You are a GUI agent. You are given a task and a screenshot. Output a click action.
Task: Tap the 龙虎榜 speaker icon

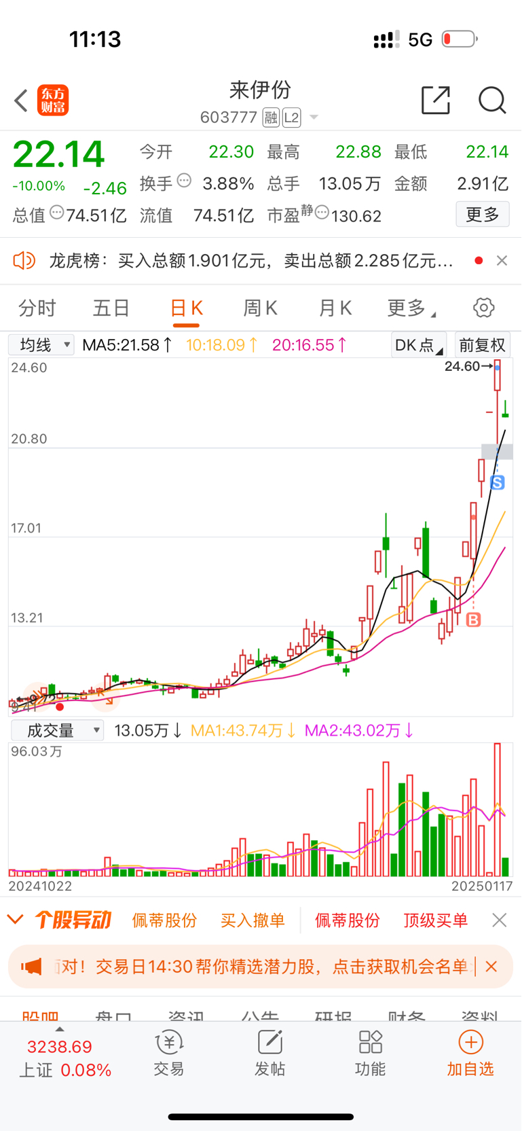[24, 260]
